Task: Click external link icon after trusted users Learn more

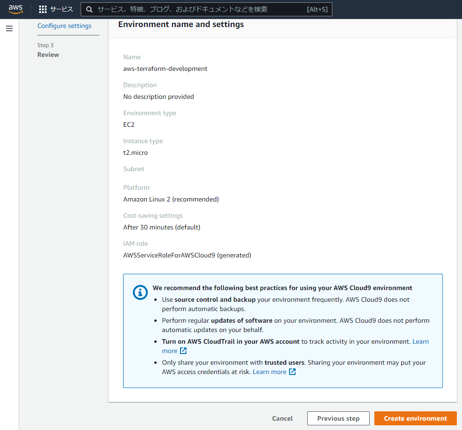Action: (x=292, y=372)
